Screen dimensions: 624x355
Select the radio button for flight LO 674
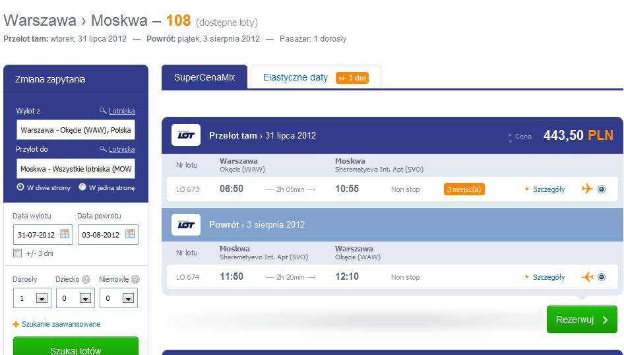click(x=602, y=277)
